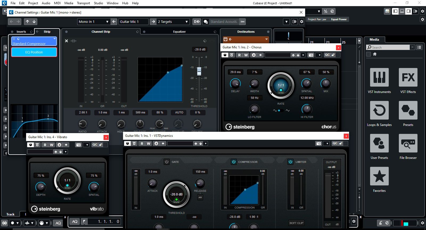Image resolution: width=426 pixels, height=230 pixels.
Task: Switch to Inserts tab
Action: [x=21, y=31]
